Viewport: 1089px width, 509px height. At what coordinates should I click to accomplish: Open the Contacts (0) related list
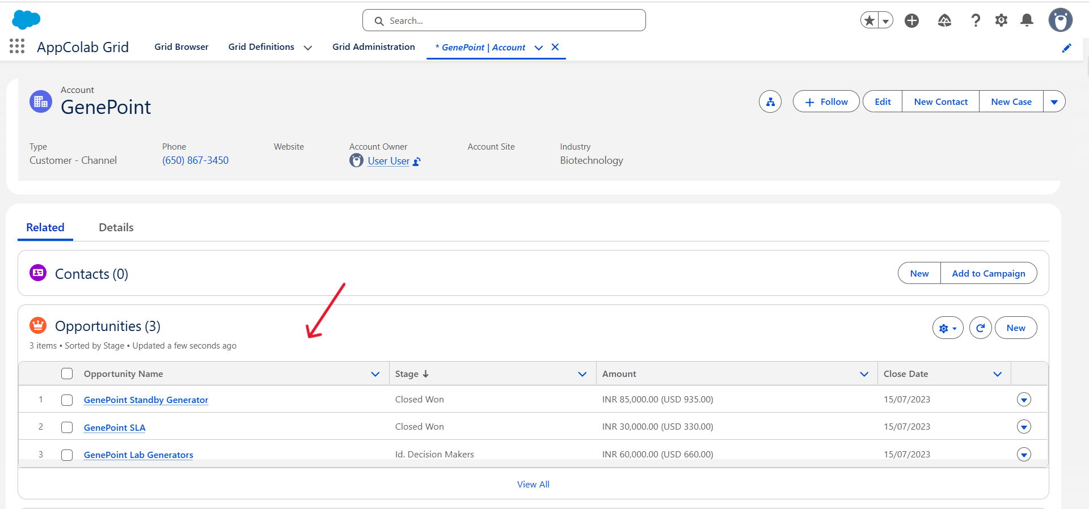tap(91, 274)
